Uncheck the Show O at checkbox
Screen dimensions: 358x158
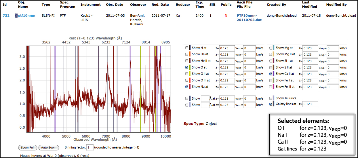tap(187, 67)
